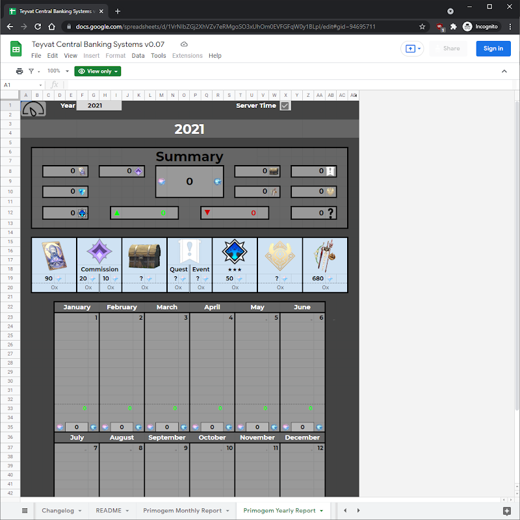Select row header 22
Image resolution: width=520 pixels, height=520 pixels.
point(10,307)
